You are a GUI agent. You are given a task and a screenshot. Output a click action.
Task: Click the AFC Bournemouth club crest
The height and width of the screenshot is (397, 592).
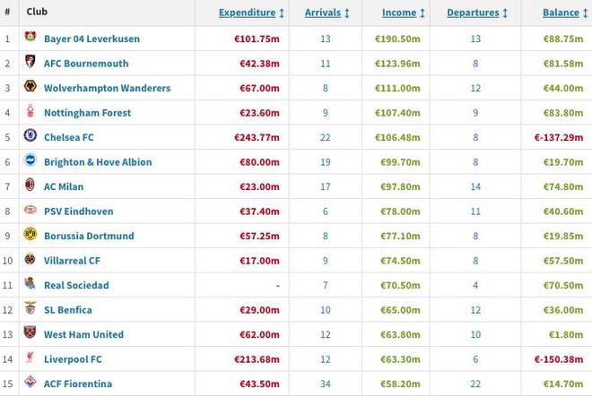click(30, 64)
